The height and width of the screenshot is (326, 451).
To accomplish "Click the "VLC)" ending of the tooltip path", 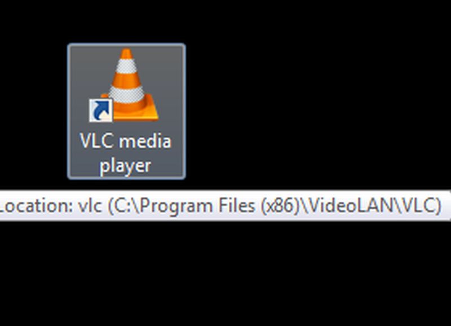I will coord(421,206).
